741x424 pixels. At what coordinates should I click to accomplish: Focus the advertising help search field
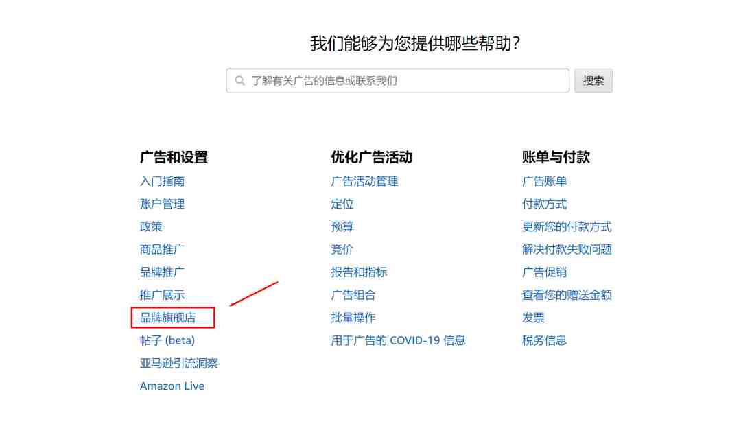(397, 81)
